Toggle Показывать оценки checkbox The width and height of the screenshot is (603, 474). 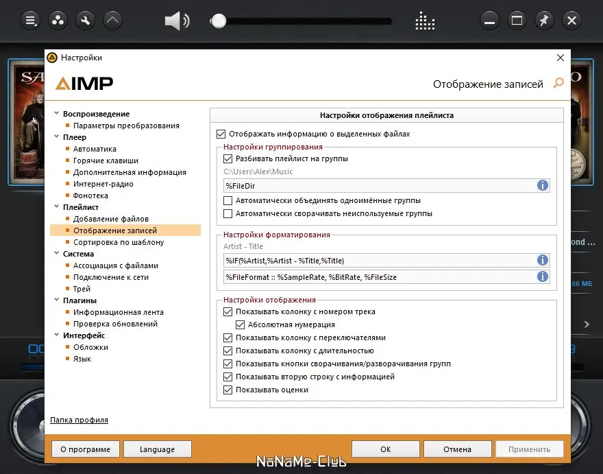coord(227,390)
